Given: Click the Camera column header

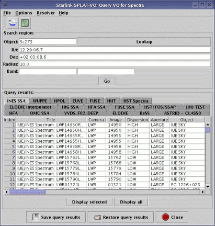Looking at the screenshot, I should pyautogui.click(x=96, y=120).
